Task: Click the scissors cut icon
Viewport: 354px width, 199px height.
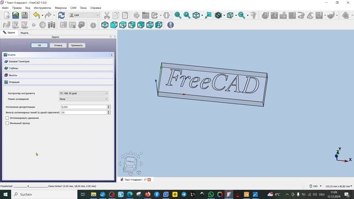Action: [107, 15]
